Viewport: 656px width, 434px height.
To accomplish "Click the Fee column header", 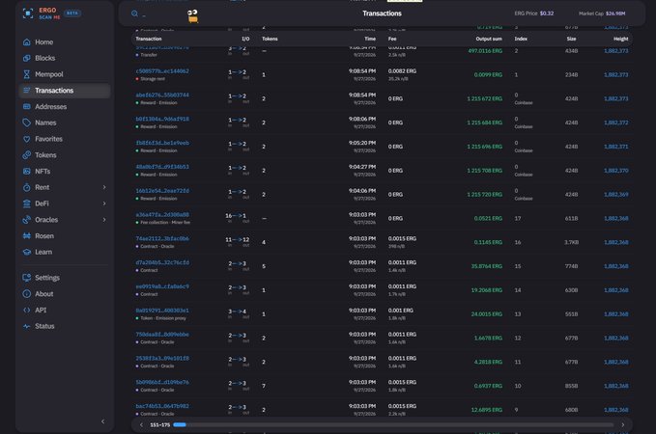I will pos(392,39).
